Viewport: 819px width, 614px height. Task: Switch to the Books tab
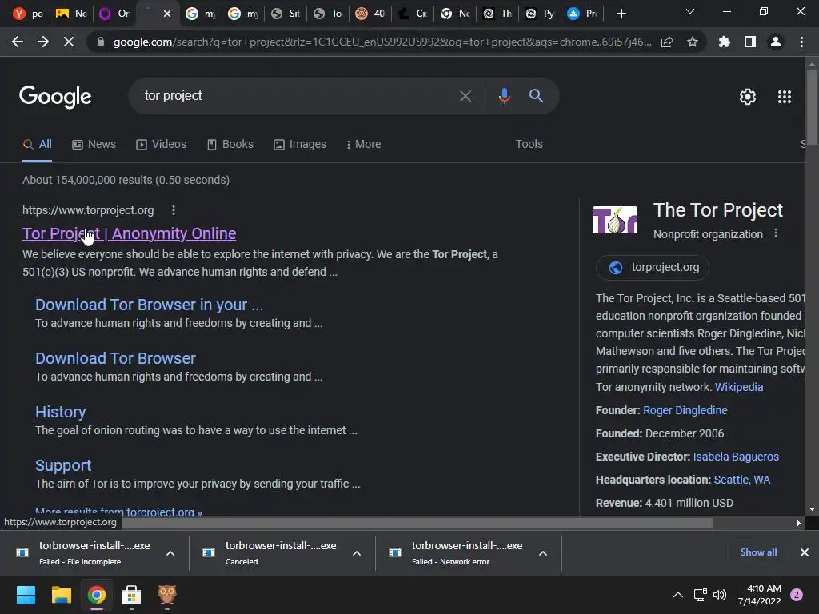(230, 144)
